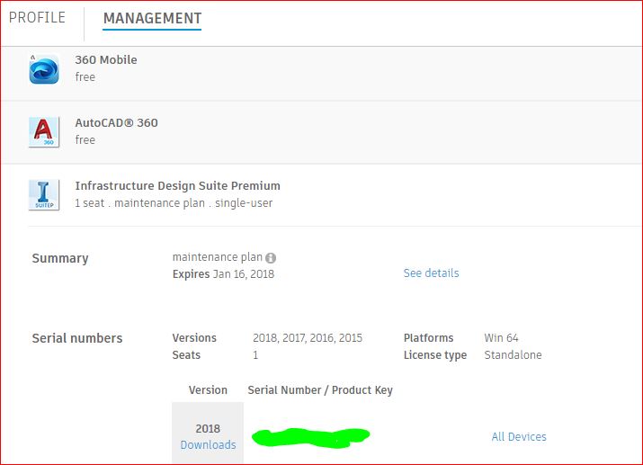Open the 2018 Downloads link

click(208, 445)
